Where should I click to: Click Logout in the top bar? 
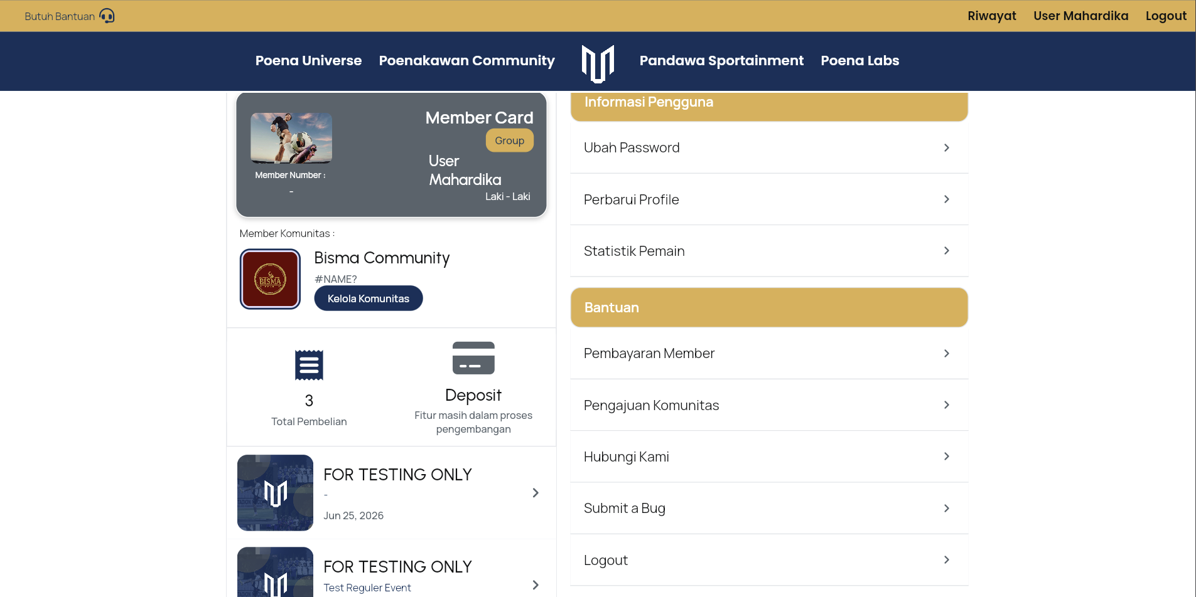pos(1166,16)
